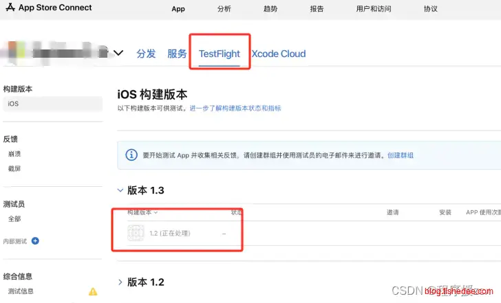Sort by the 构建版本 column header
This screenshot has width=501, height=303.
(142, 212)
